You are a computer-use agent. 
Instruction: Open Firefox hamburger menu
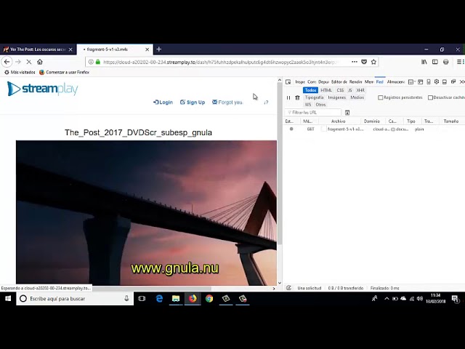[x=458, y=62]
